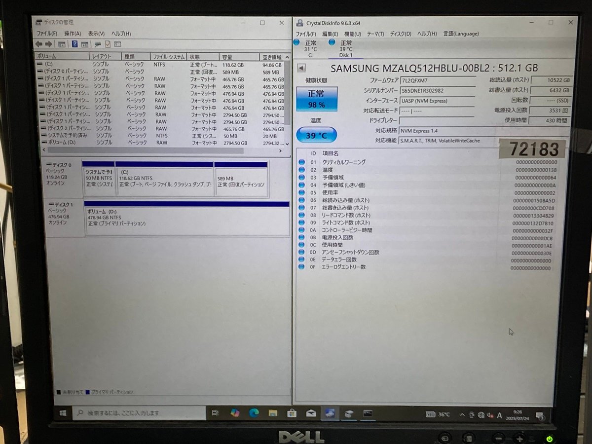Open Microsoft Edge from the taskbar
The height and width of the screenshot is (444, 592).
tap(254, 413)
